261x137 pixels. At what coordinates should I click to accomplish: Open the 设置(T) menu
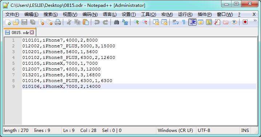point(129,14)
